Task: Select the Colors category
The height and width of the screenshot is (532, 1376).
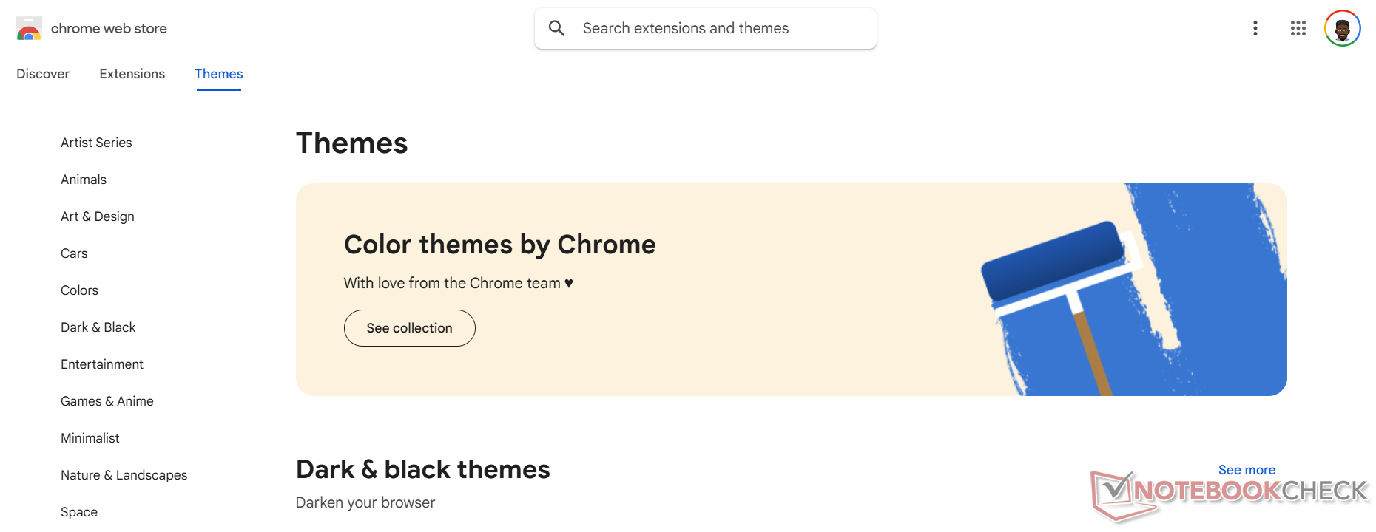Action: 79,290
